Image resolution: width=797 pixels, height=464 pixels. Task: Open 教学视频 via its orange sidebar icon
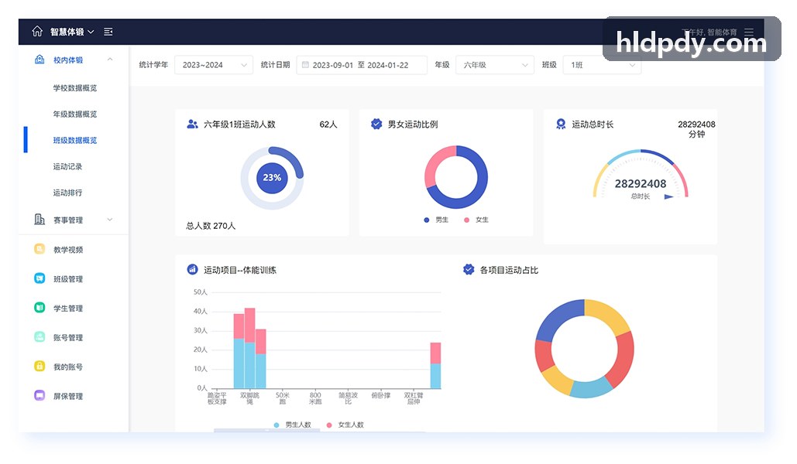pos(40,249)
